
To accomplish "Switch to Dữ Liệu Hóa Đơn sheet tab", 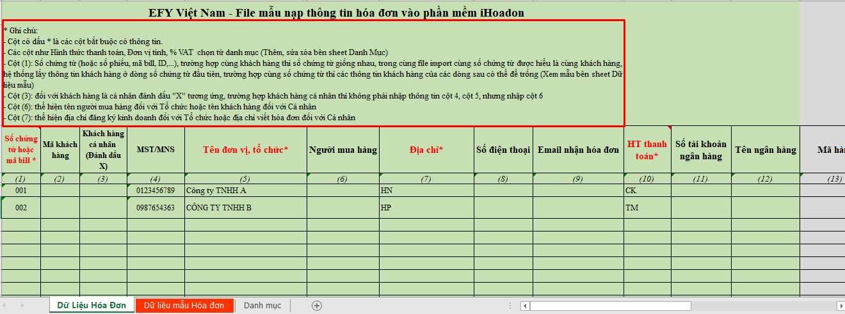I will (x=92, y=306).
